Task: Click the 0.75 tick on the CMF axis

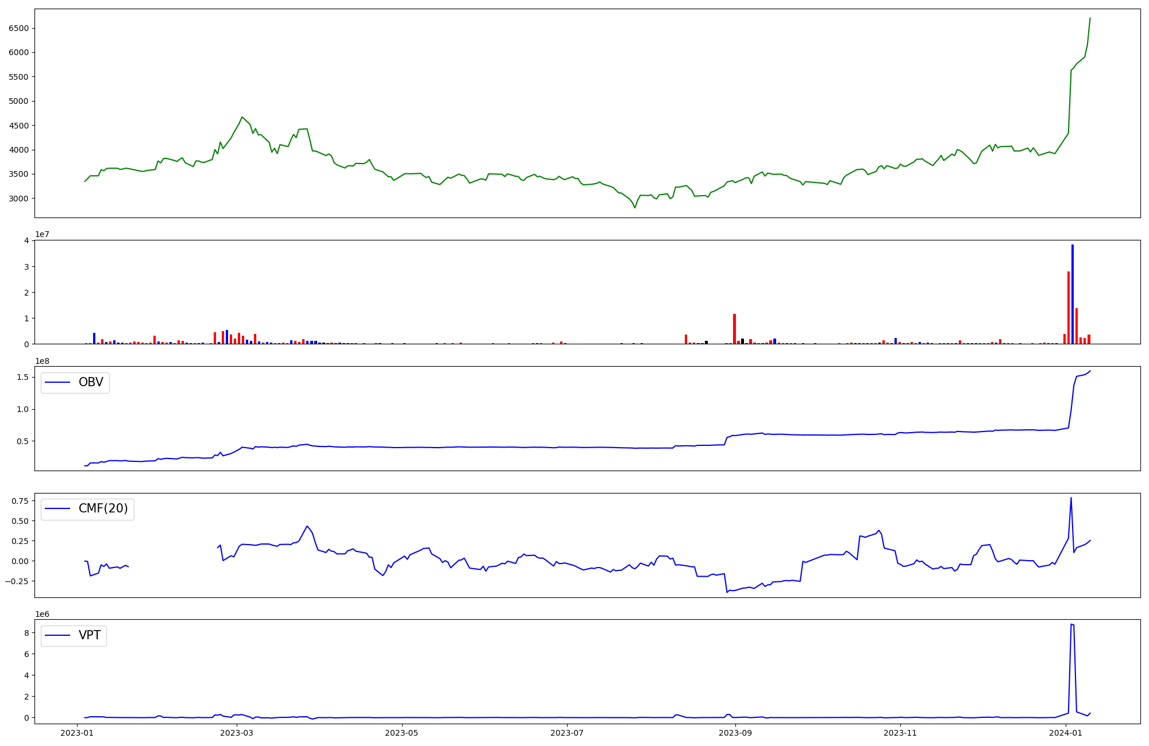Action: [x=20, y=501]
